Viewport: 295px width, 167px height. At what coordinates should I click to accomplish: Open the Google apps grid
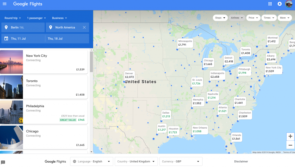[x=270, y=4]
